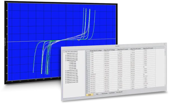This screenshot has height=104, width=170.
Task: Expand the Data:Pin2 Level 2 node
Action: coord(66,57)
